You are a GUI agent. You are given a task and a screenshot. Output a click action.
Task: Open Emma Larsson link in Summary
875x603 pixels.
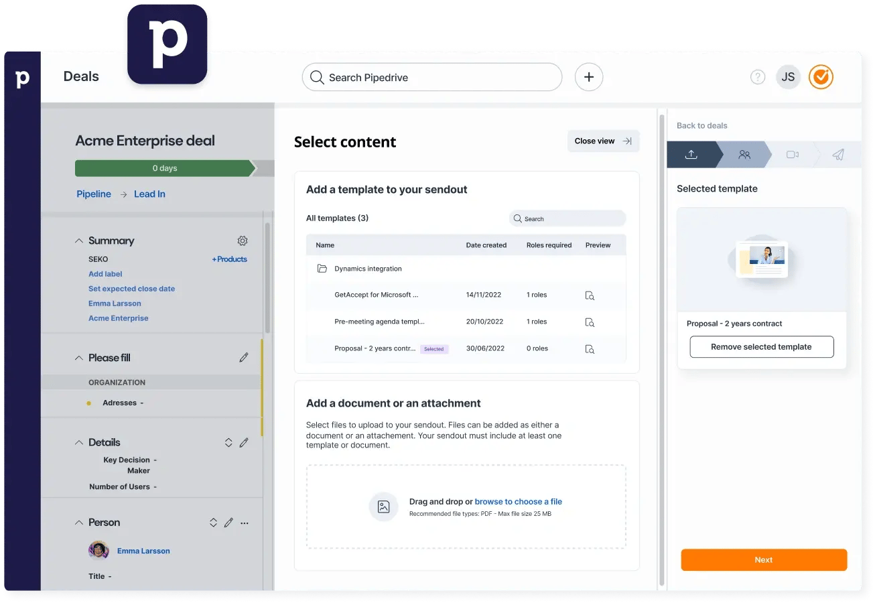click(x=115, y=304)
